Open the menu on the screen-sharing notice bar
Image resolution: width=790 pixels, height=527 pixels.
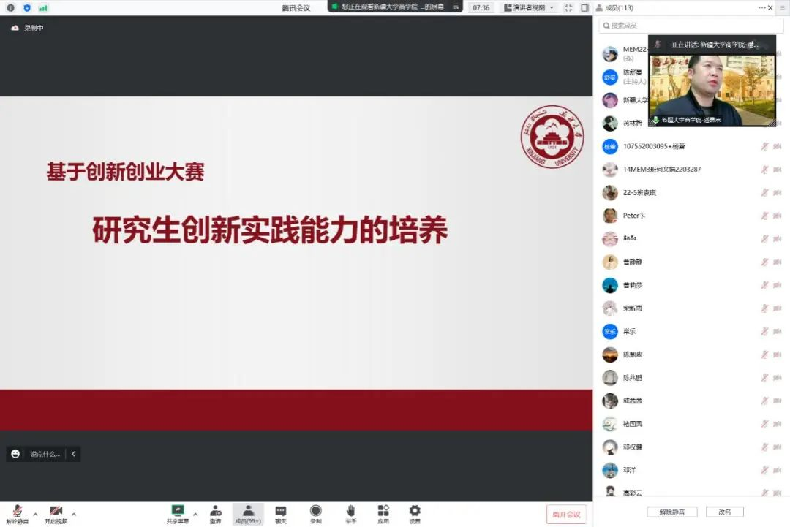tap(456, 6)
